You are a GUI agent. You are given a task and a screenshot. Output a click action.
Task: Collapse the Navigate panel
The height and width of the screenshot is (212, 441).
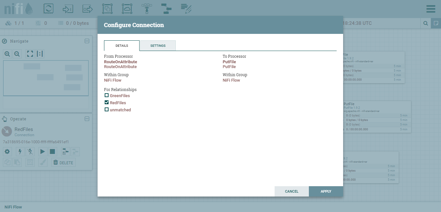click(x=87, y=41)
